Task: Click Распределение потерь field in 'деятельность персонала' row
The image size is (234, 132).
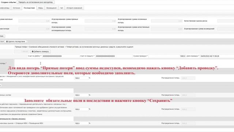Action: pos(188,109)
